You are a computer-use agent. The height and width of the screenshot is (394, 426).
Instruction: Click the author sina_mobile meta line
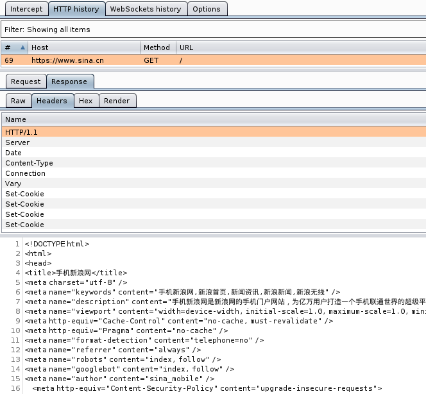[x=119, y=379]
